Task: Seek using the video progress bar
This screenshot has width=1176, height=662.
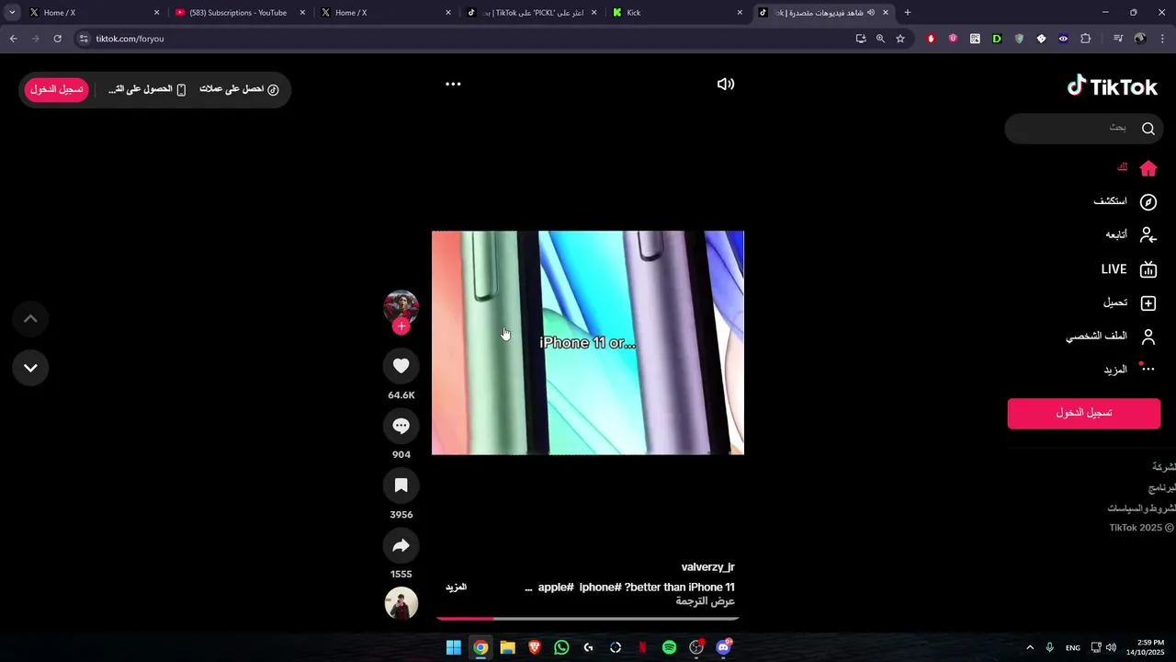Action: pos(588,619)
